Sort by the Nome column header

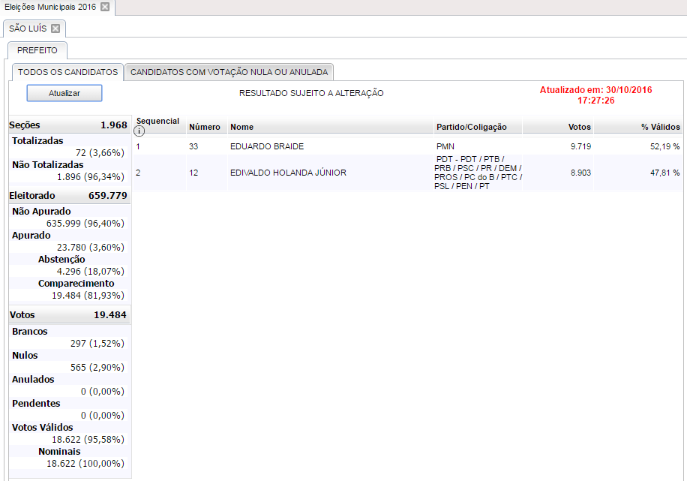241,127
